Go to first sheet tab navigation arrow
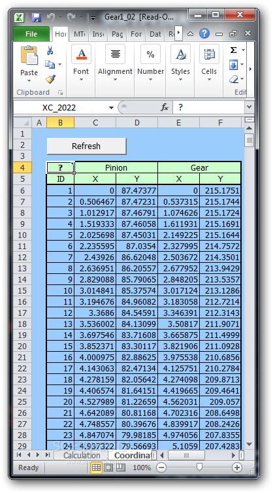Screen dimensions: 273x493 tap(19, 455)
